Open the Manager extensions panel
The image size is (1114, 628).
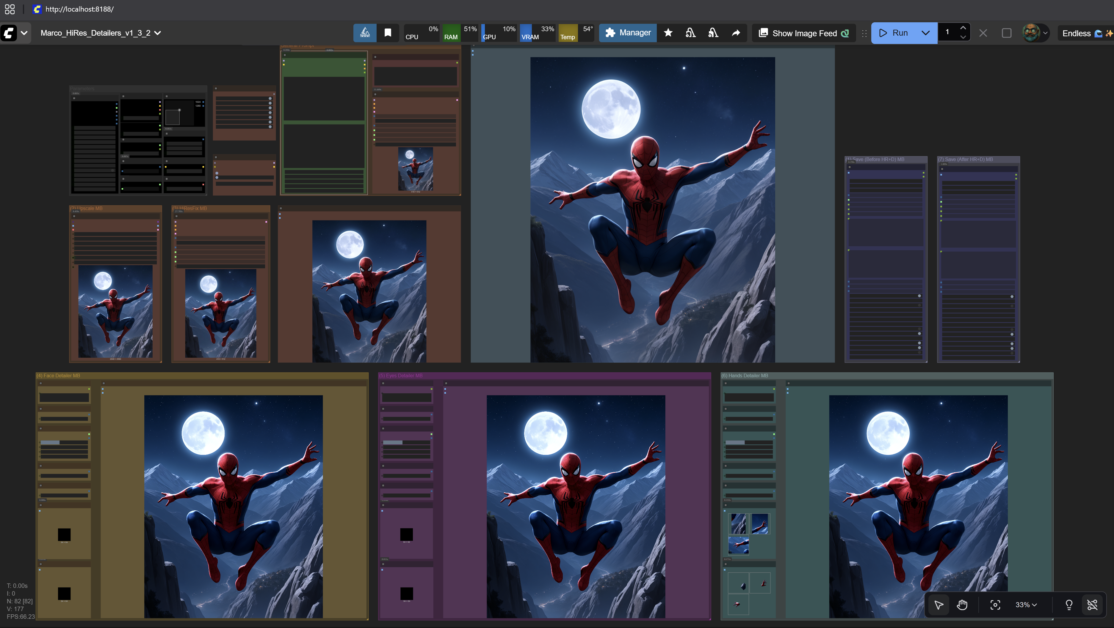pos(628,33)
